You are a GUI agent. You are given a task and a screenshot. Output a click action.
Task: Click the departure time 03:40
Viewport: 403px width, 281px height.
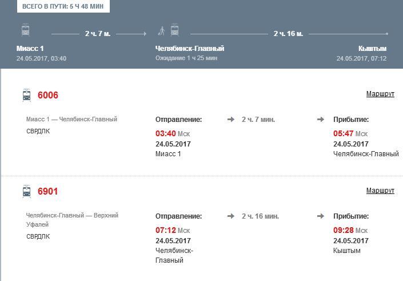165,134
